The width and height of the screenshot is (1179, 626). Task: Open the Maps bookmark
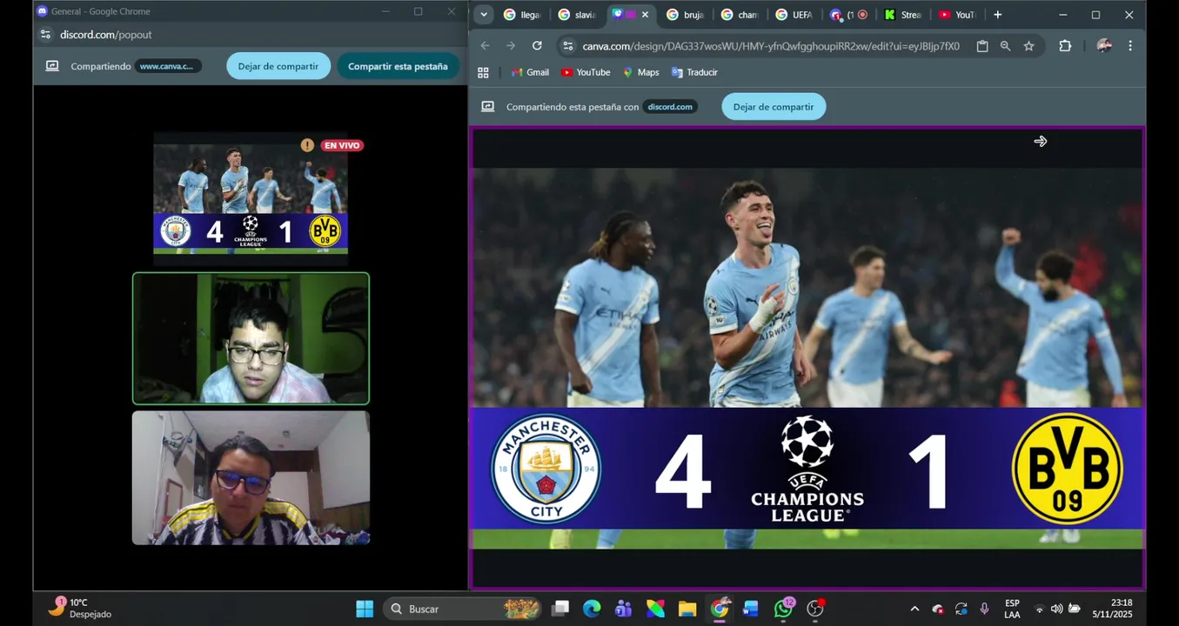[641, 72]
